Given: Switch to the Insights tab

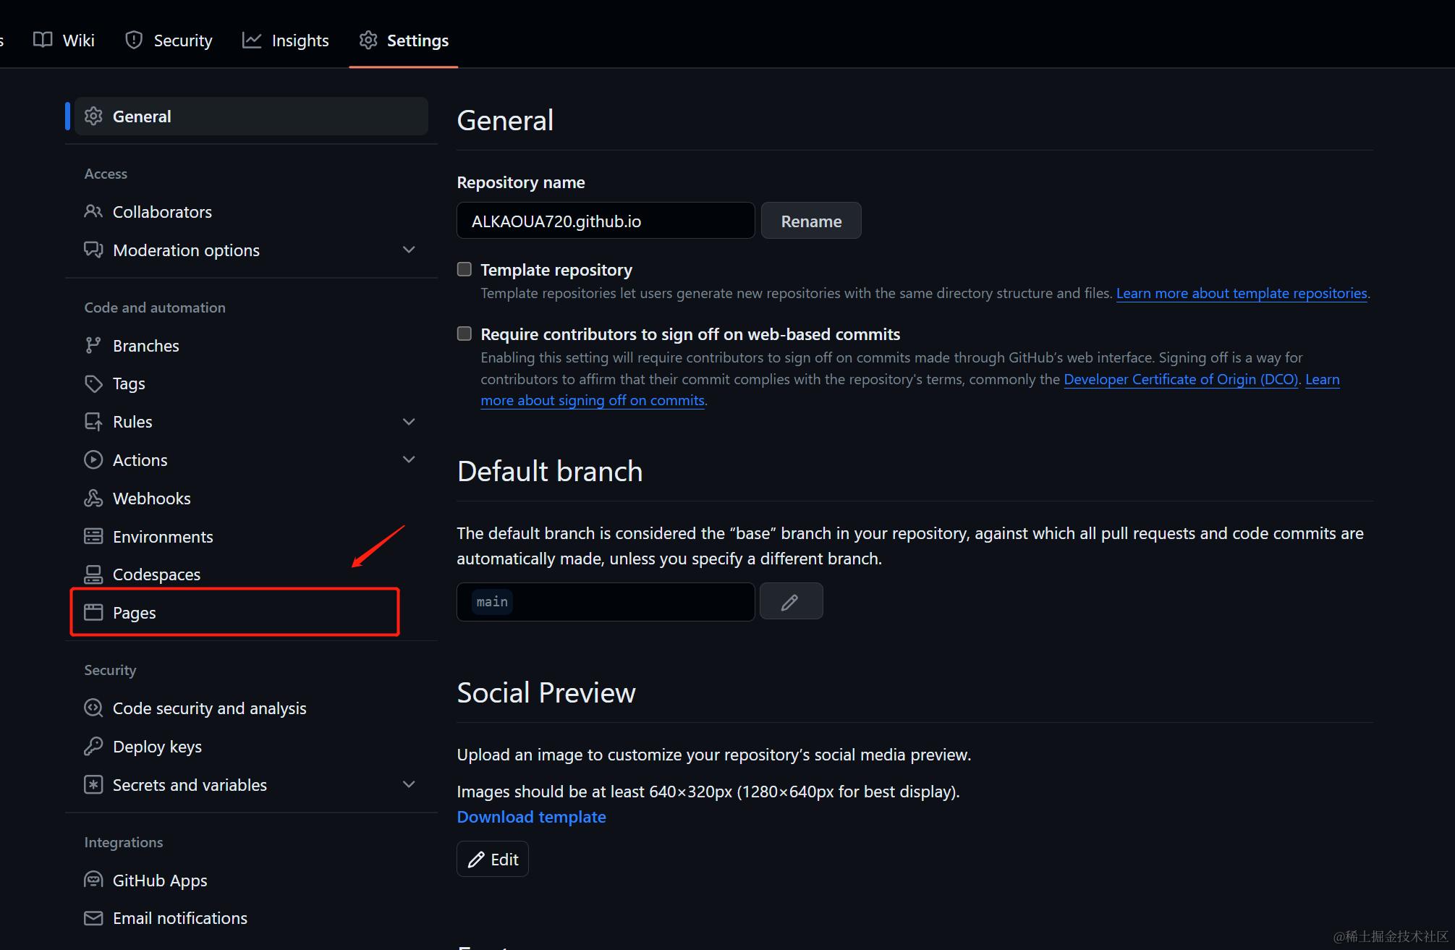Looking at the screenshot, I should [286, 41].
